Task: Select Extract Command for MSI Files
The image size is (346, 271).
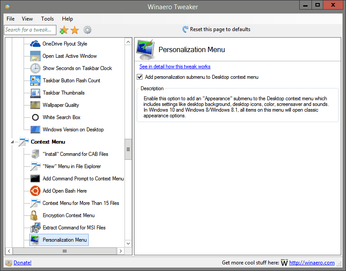Action: (x=74, y=228)
